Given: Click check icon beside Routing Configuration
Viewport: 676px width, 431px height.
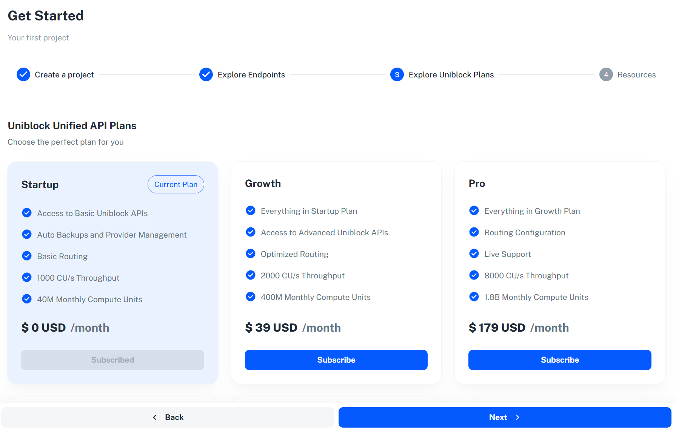Looking at the screenshot, I should pyautogui.click(x=474, y=232).
